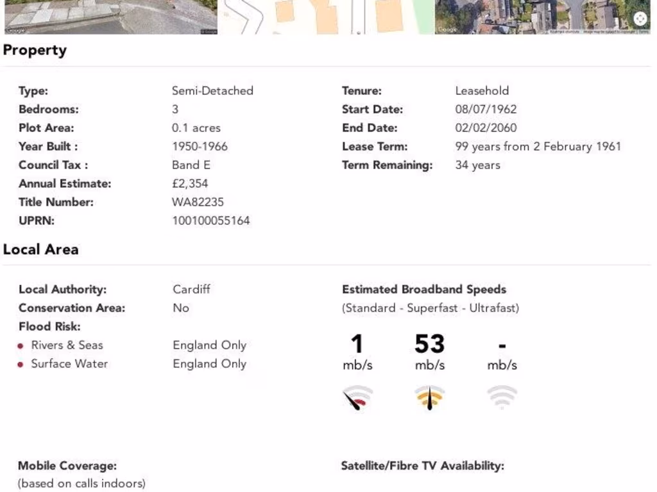The image size is (657, 492).
Task: Select the UPRN value 100100055164
Action: pos(210,221)
